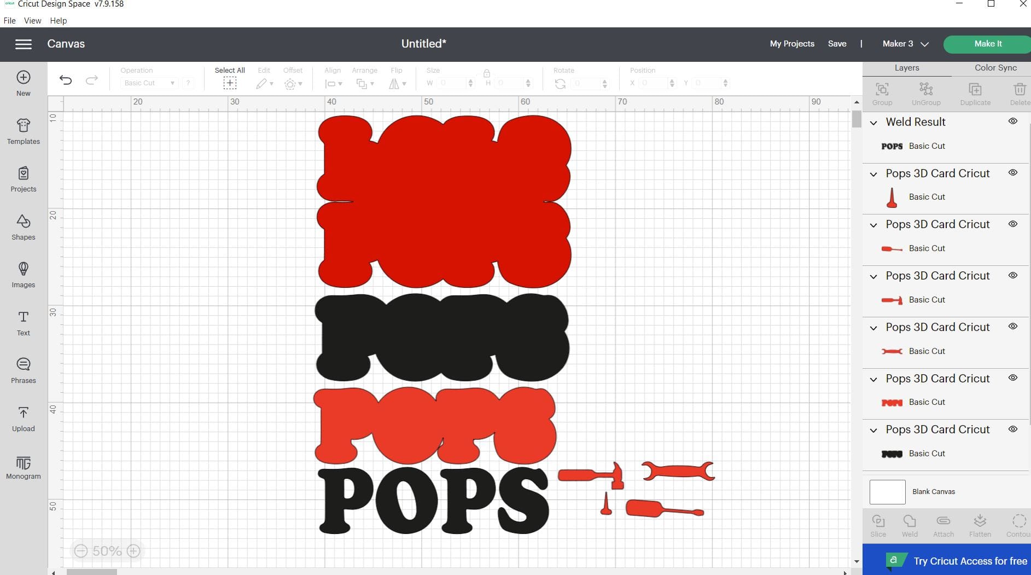Click the X position input field
This screenshot has height=575, width=1031.
653,83
